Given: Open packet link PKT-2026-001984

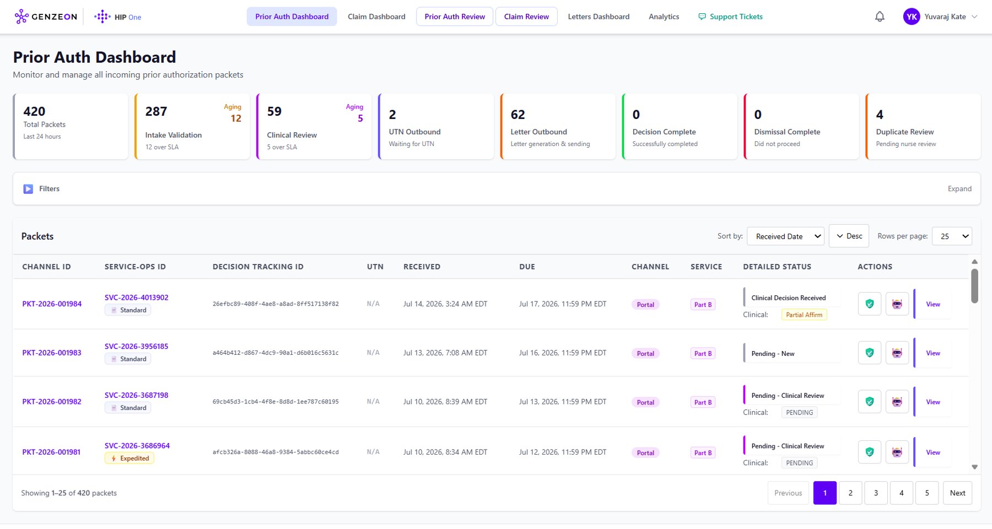Looking at the screenshot, I should (x=52, y=304).
